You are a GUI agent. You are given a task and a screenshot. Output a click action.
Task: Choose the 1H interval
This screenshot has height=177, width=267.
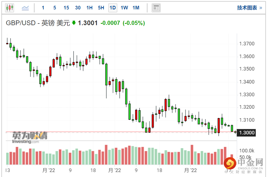coord(89,8)
